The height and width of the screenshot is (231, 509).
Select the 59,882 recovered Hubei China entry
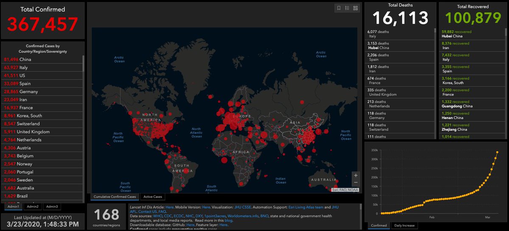coord(472,34)
